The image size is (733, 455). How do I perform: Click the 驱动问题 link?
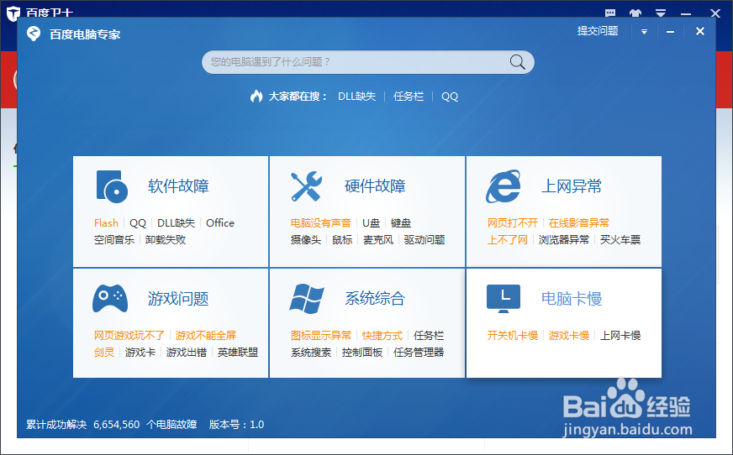tap(425, 240)
